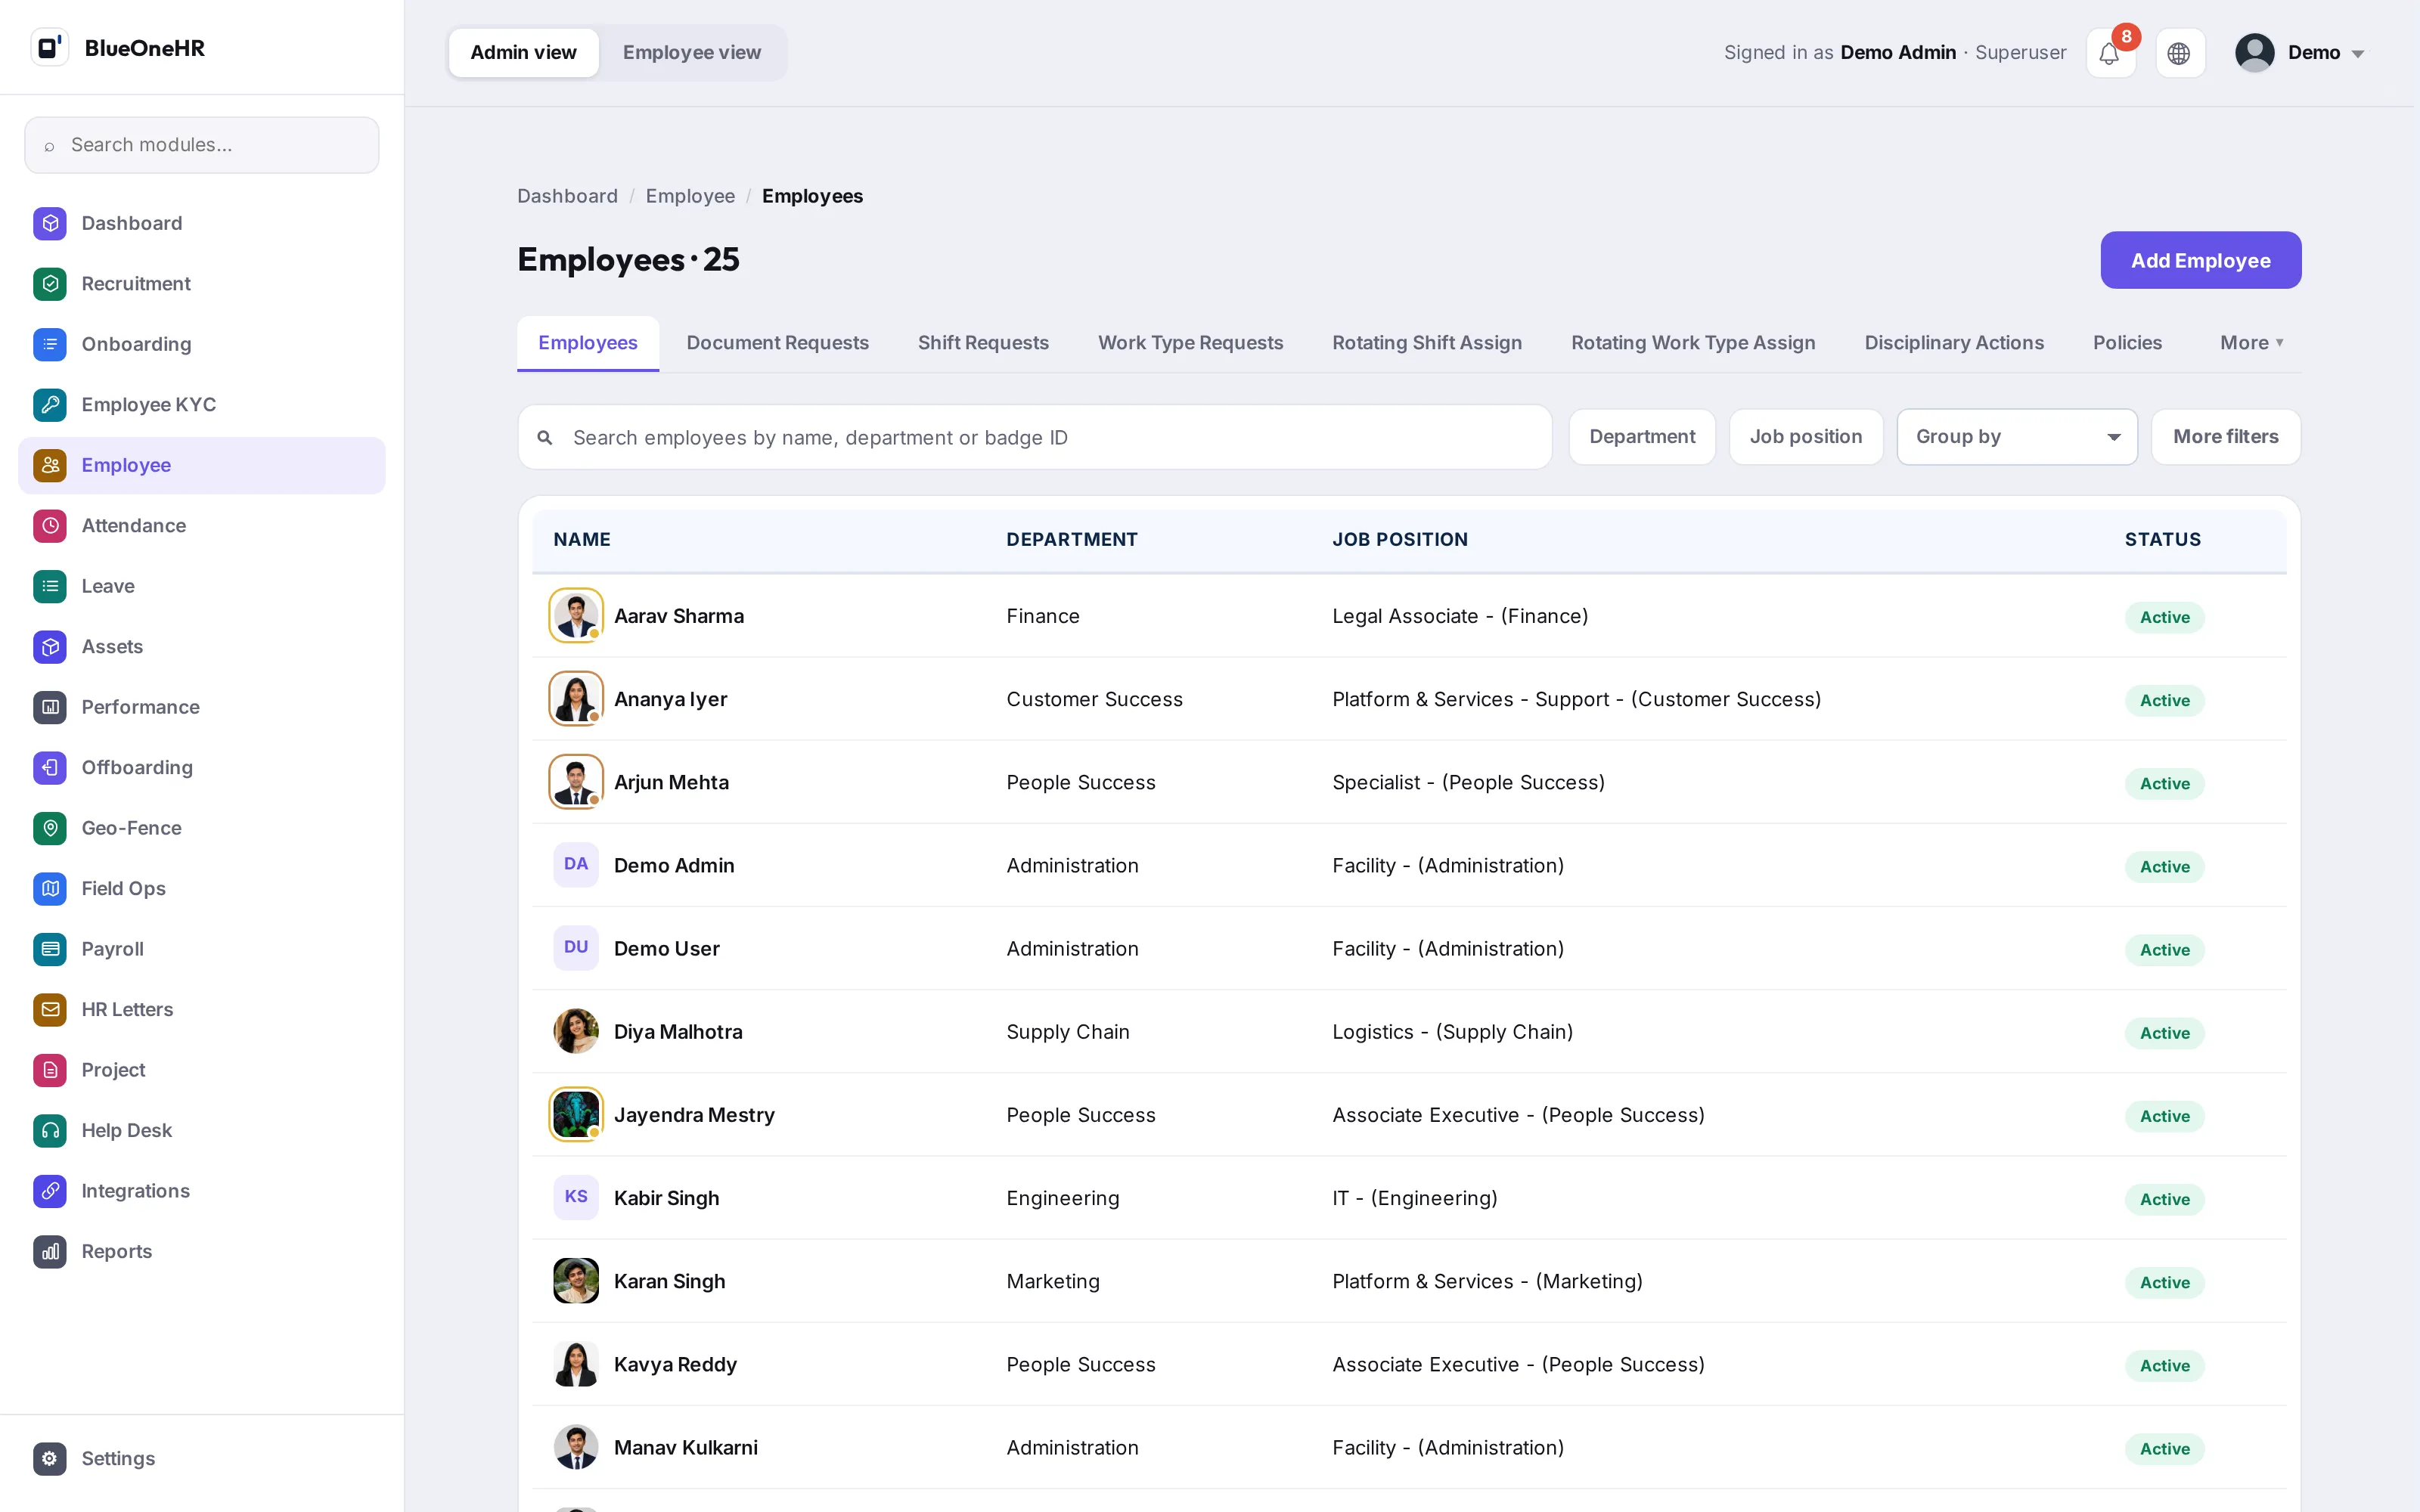Screen dimensions: 2420x1512
Task: Focus the employee search field
Action: point(1035,438)
